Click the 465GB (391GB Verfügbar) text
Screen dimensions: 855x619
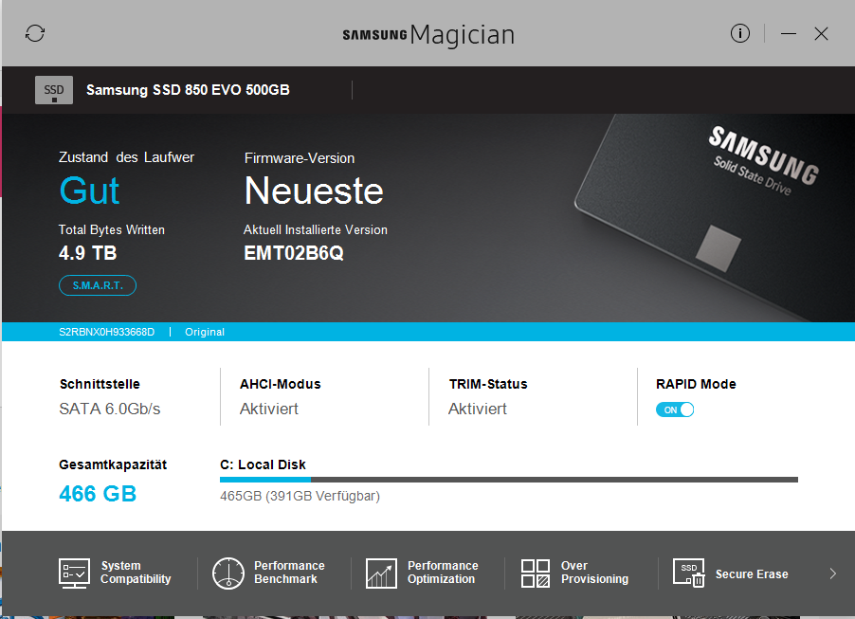[300, 496]
